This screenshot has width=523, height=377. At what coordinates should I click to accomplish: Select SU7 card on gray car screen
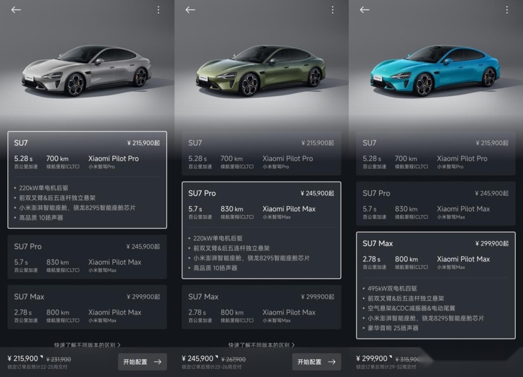[87, 180]
